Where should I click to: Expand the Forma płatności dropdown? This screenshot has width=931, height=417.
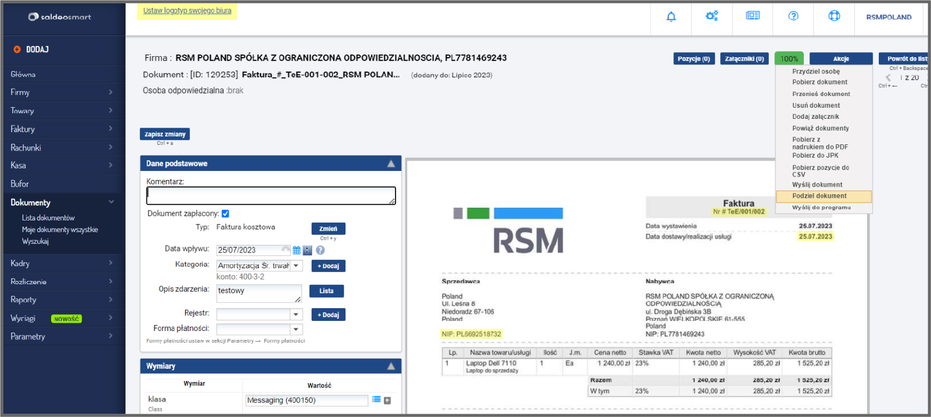click(x=297, y=329)
